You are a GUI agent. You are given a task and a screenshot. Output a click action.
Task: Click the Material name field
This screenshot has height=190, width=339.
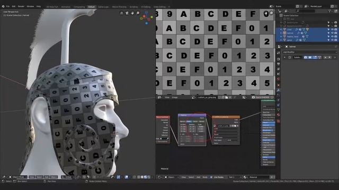point(258,177)
